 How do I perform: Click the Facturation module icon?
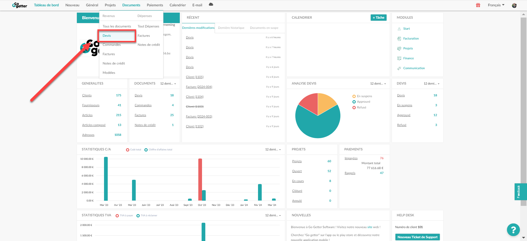399,39
